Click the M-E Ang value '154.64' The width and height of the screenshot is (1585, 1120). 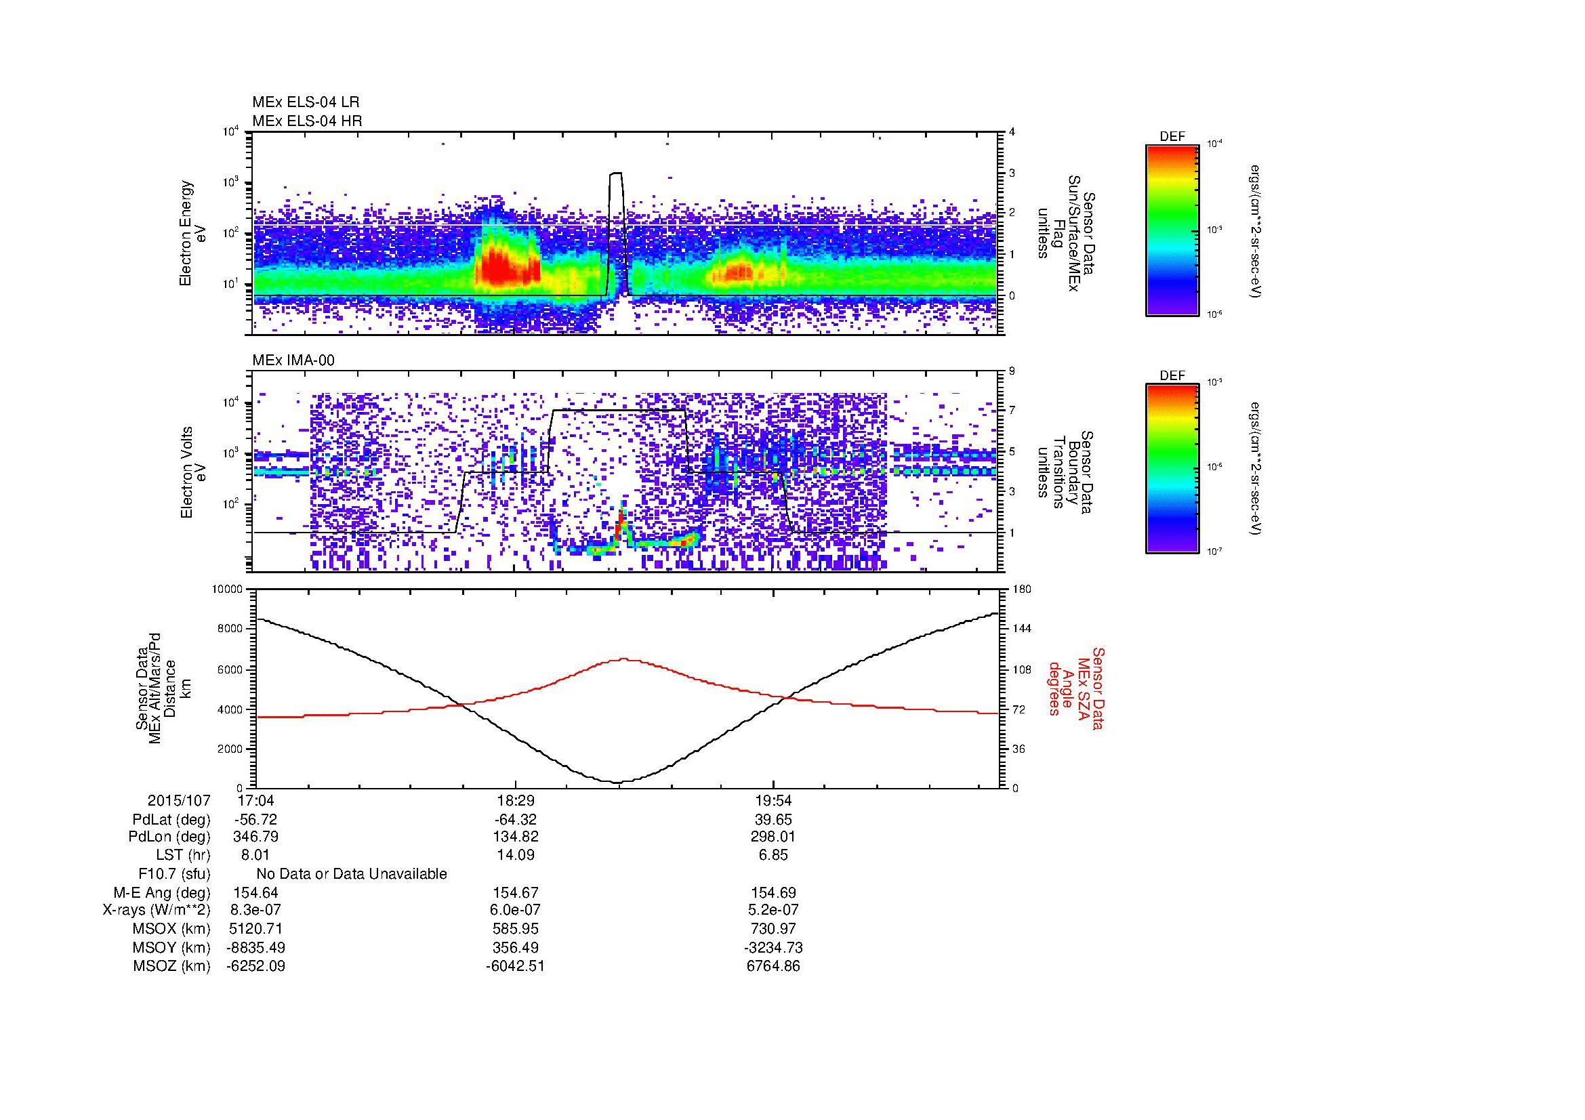click(x=255, y=893)
